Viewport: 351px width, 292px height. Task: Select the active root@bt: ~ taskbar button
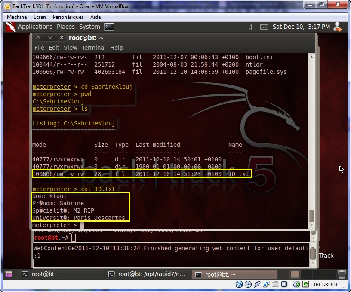coord(234,274)
